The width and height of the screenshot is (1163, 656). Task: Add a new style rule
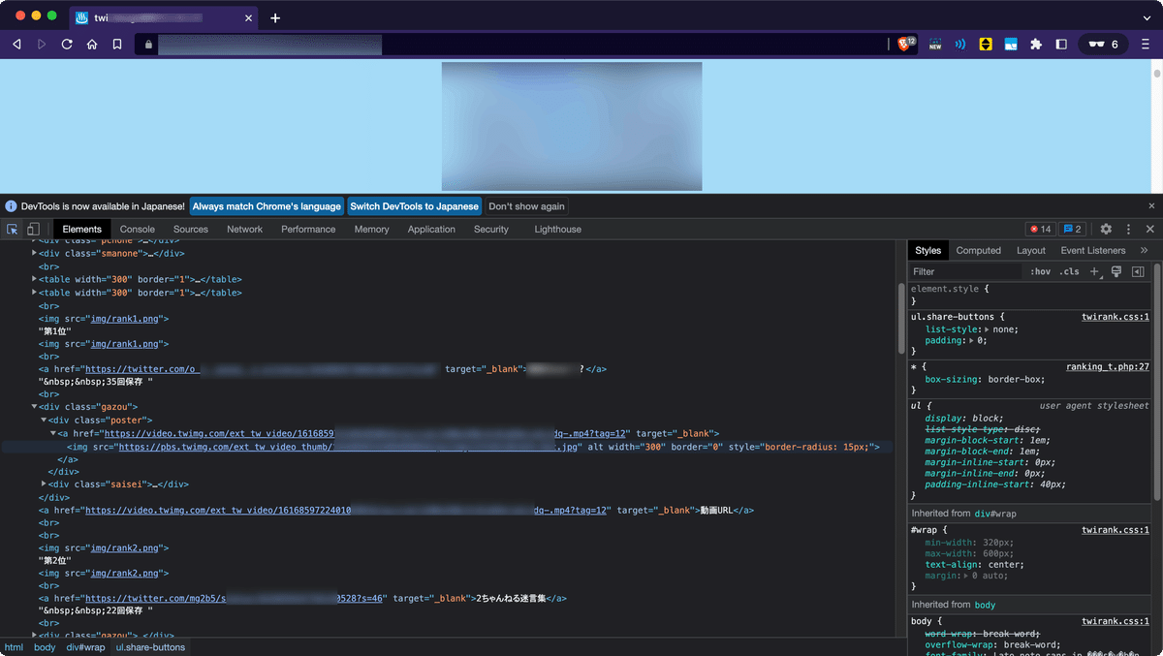(x=1094, y=272)
